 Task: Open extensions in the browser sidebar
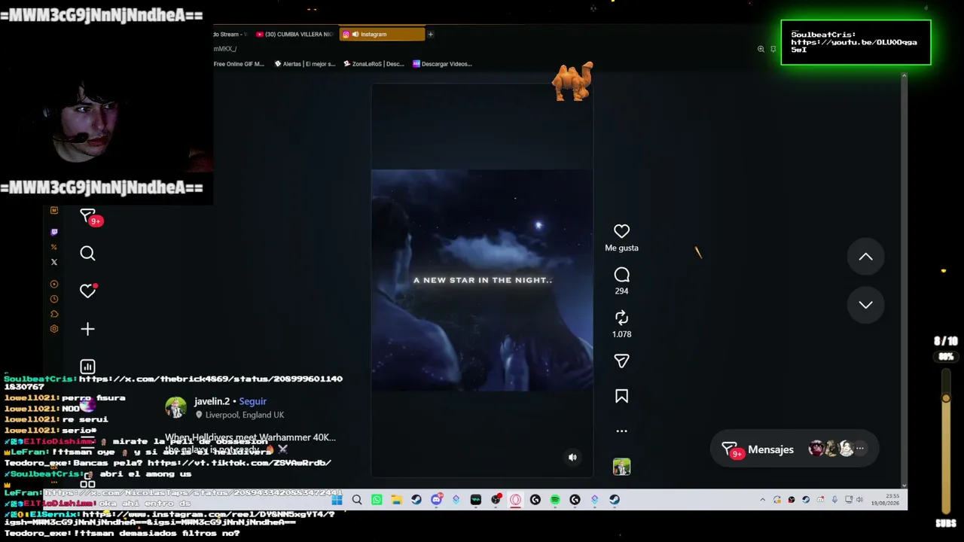point(53,314)
